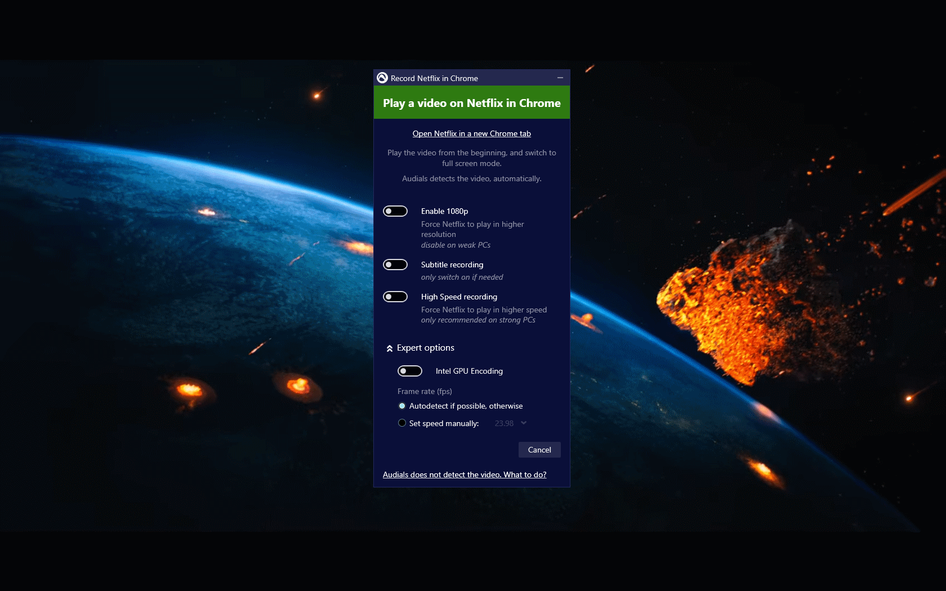946x591 pixels.
Task: Switch on Intel GPU Encoding
Action: 410,371
